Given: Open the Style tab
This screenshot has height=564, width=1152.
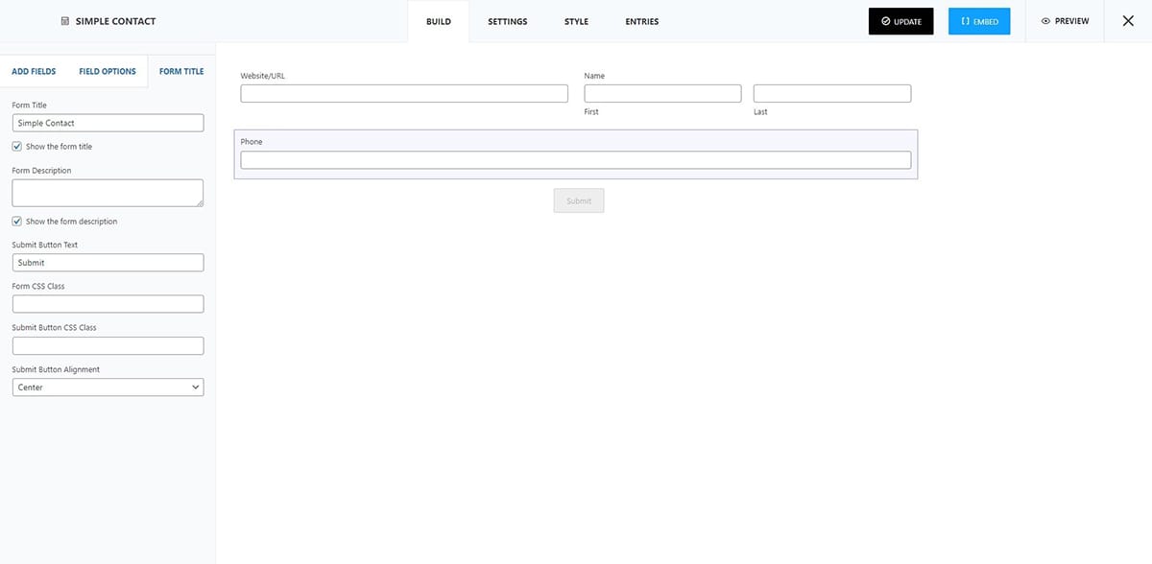Looking at the screenshot, I should click(x=576, y=21).
